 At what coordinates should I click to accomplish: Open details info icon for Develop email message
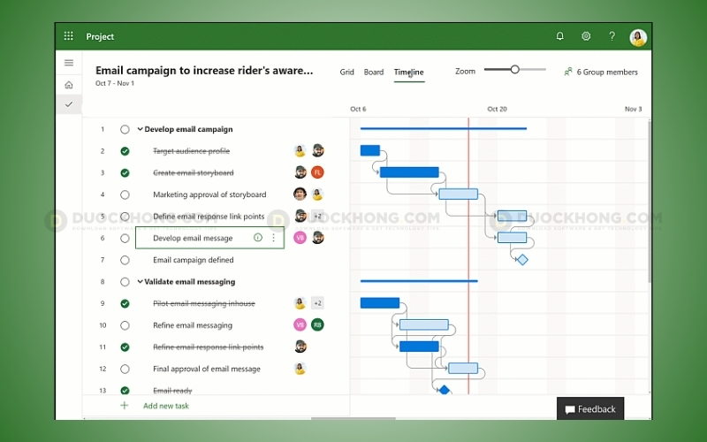tap(258, 238)
